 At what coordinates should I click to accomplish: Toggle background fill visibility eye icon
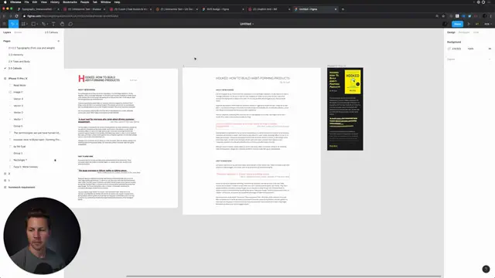tap(490, 49)
